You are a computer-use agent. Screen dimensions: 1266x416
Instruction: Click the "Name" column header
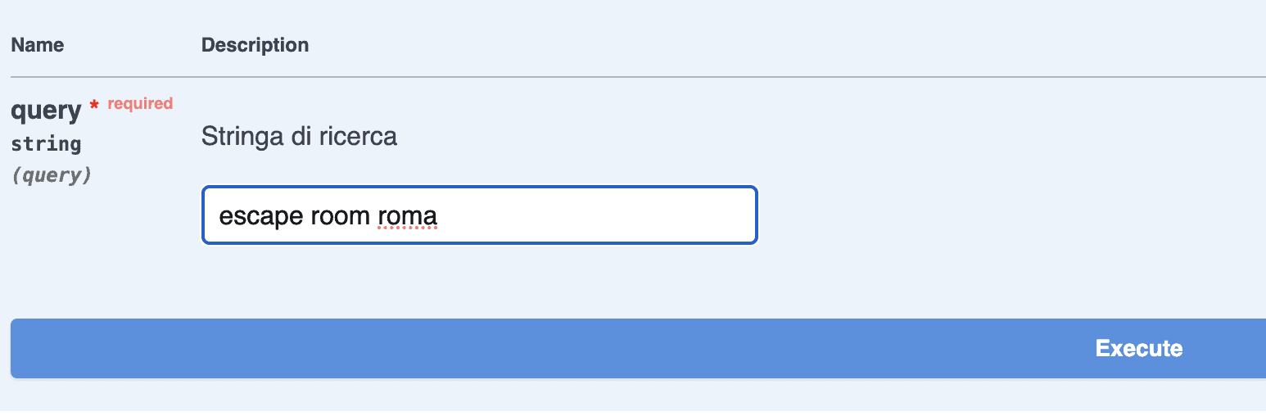(x=38, y=45)
